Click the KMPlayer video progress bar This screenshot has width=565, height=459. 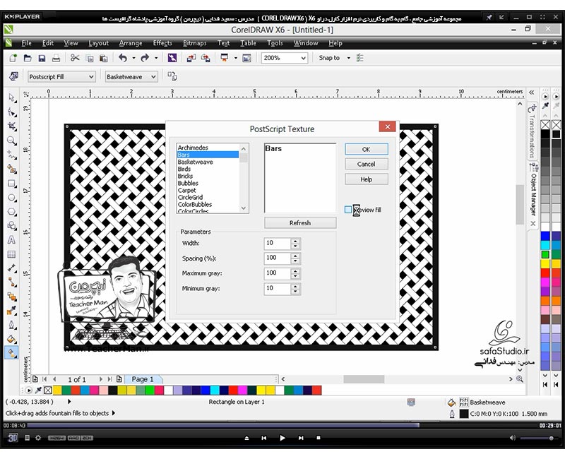pyautogui.click(x=282, y=426)
